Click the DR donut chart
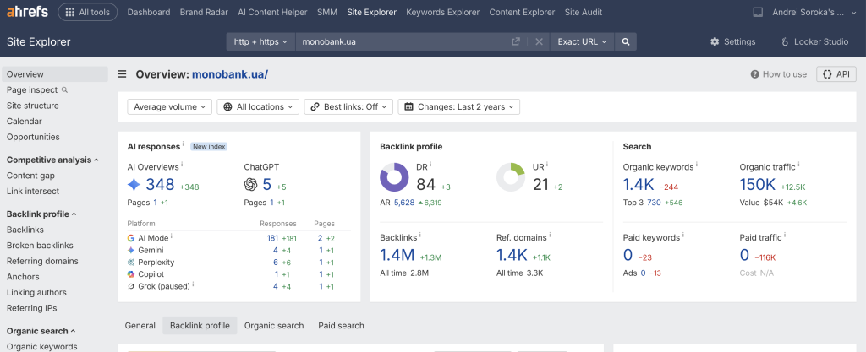 394,177
